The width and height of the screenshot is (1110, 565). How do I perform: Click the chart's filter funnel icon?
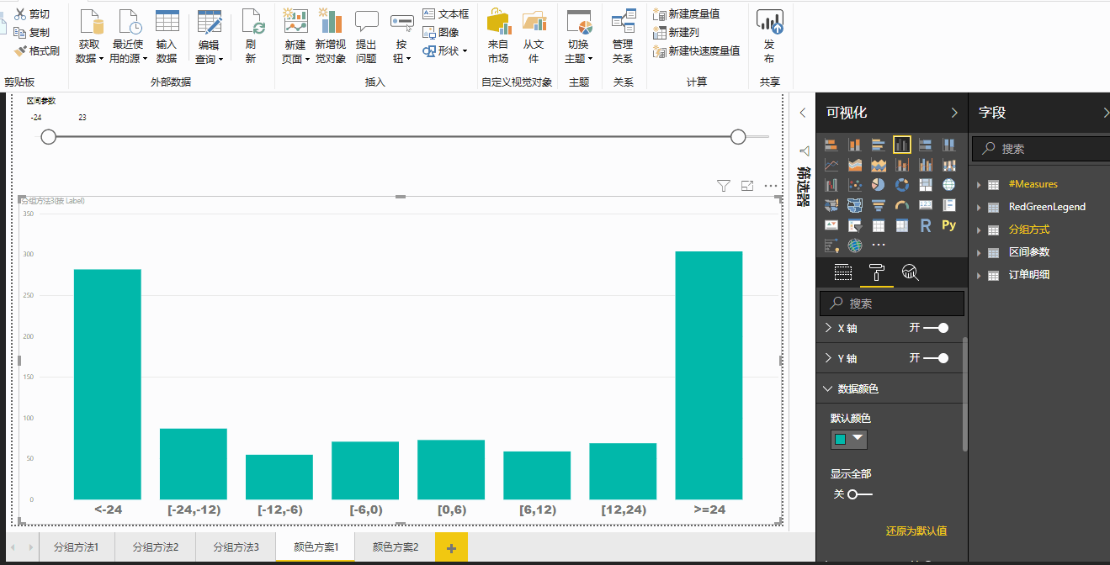pyautogui.click(x=723, y=186)
